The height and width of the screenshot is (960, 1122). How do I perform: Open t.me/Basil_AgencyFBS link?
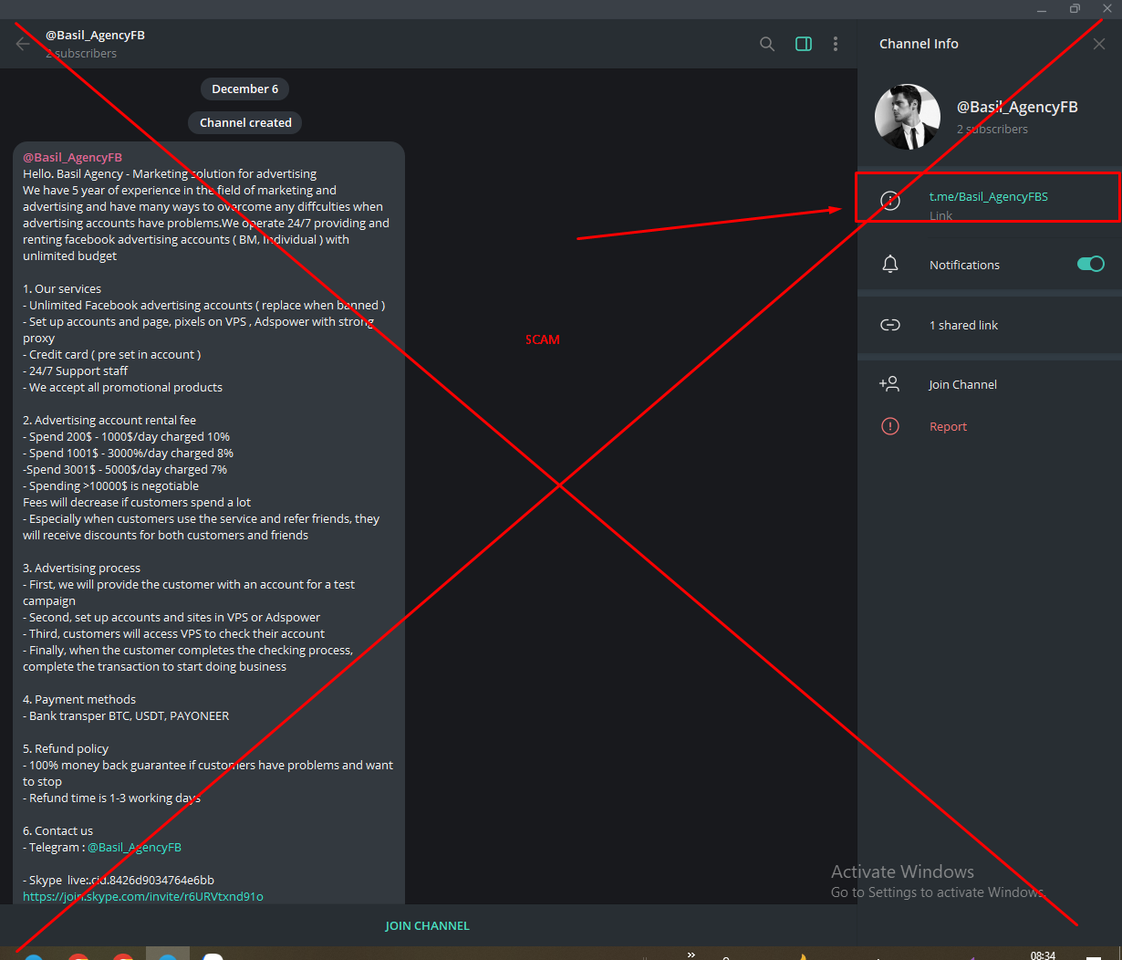pos(988,196)
